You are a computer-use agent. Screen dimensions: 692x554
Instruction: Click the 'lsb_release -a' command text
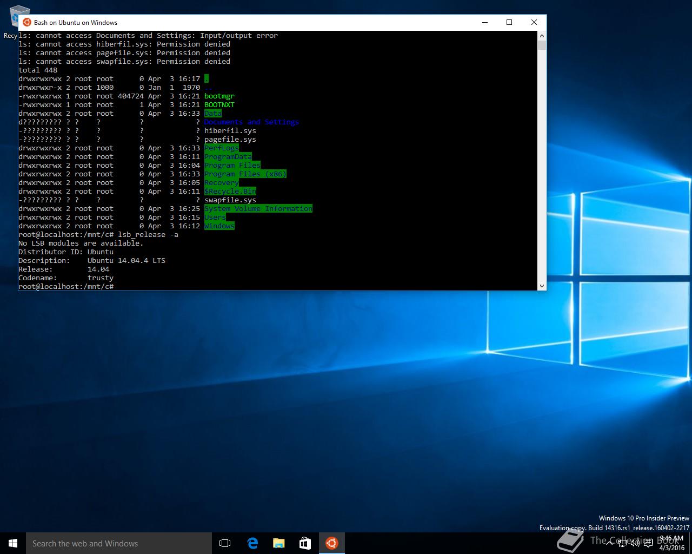pyautogui.click(x=148, y=234)
